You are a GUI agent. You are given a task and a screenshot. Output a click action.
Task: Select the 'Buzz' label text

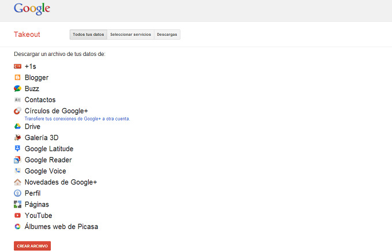(x=32, y=89)
